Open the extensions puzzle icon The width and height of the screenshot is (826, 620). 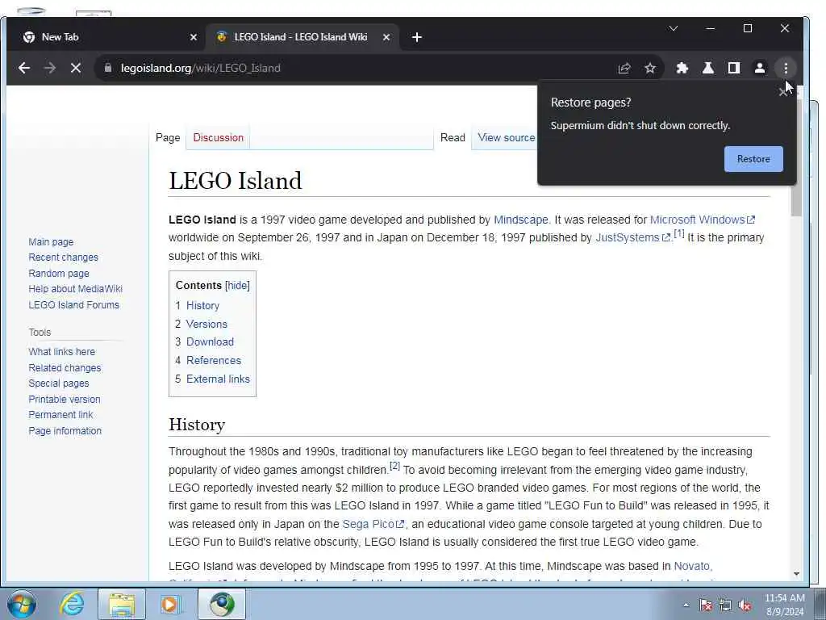[x=682, y=68]
